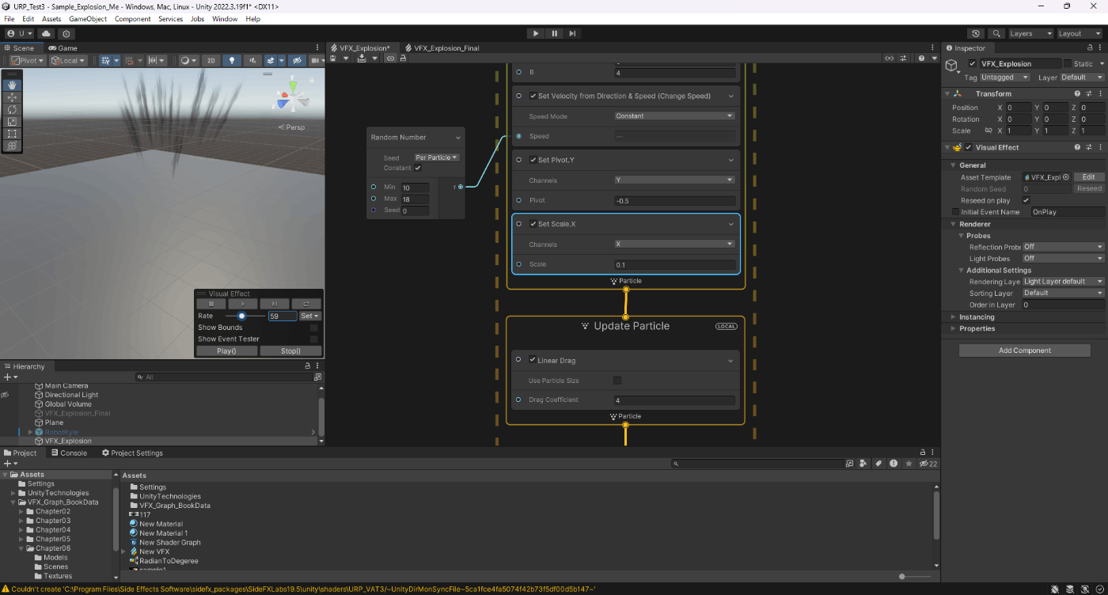This screenshot has width=1108, height=595.
Task: Disable Set Scale.X block checkbox
Action: point(533,224)
